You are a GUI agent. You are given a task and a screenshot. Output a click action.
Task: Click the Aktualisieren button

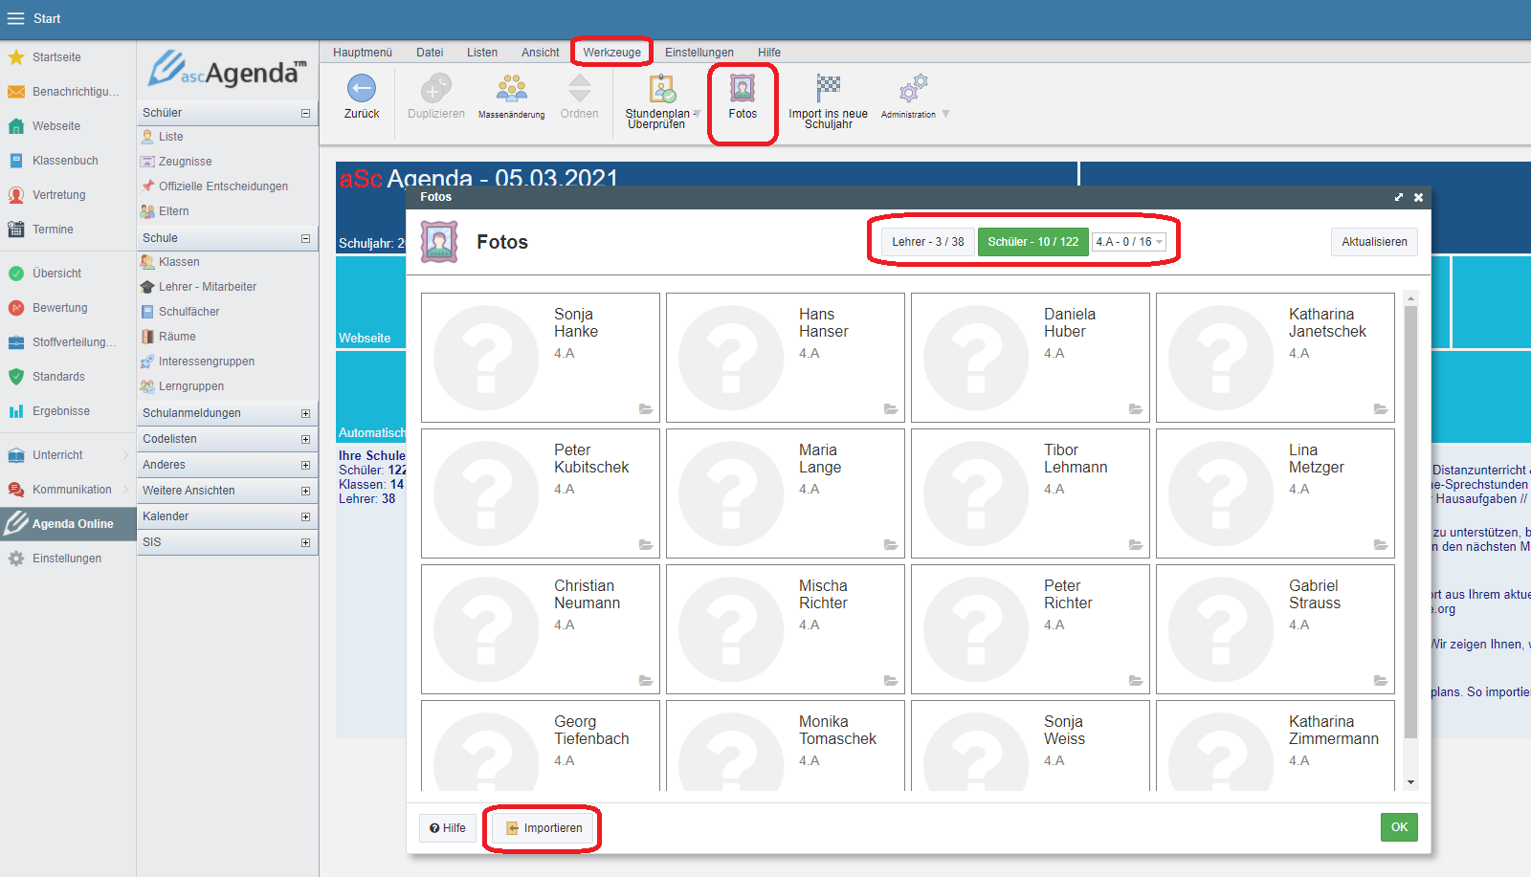click(1374, 242)
